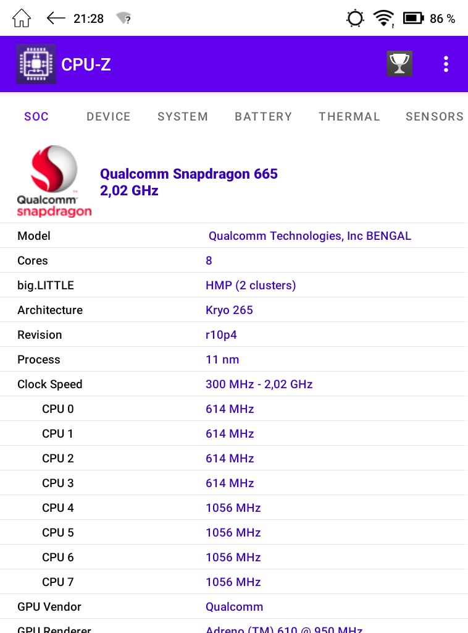468x633 pixels.
Task: Switch to the SENSORS tab
Action: coord(434,117)
